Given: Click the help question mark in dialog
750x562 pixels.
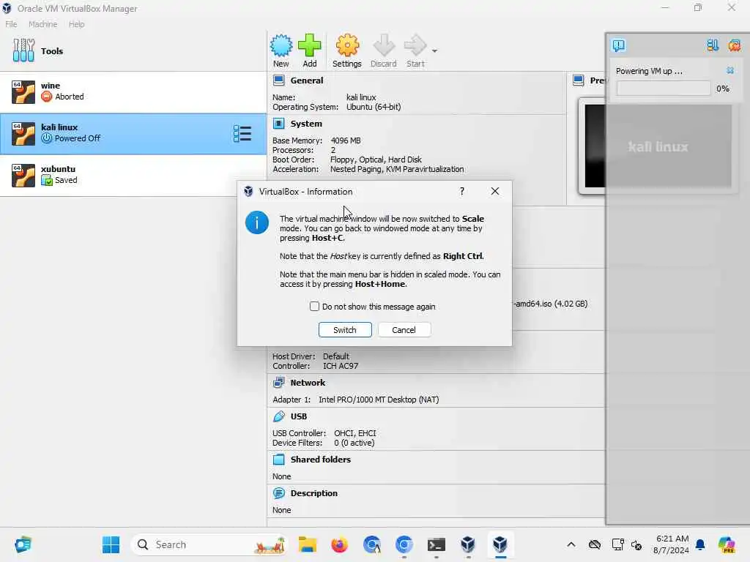Looking at the screenshot, I should tap(461, 191).
